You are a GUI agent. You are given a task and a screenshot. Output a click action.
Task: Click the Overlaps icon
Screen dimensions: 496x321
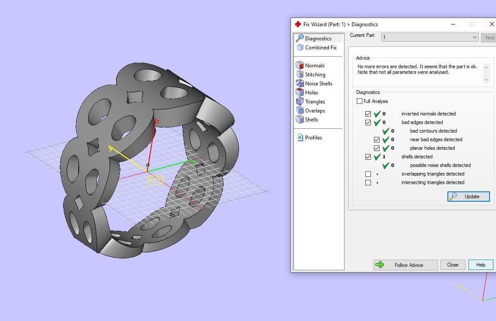point(300,110)
